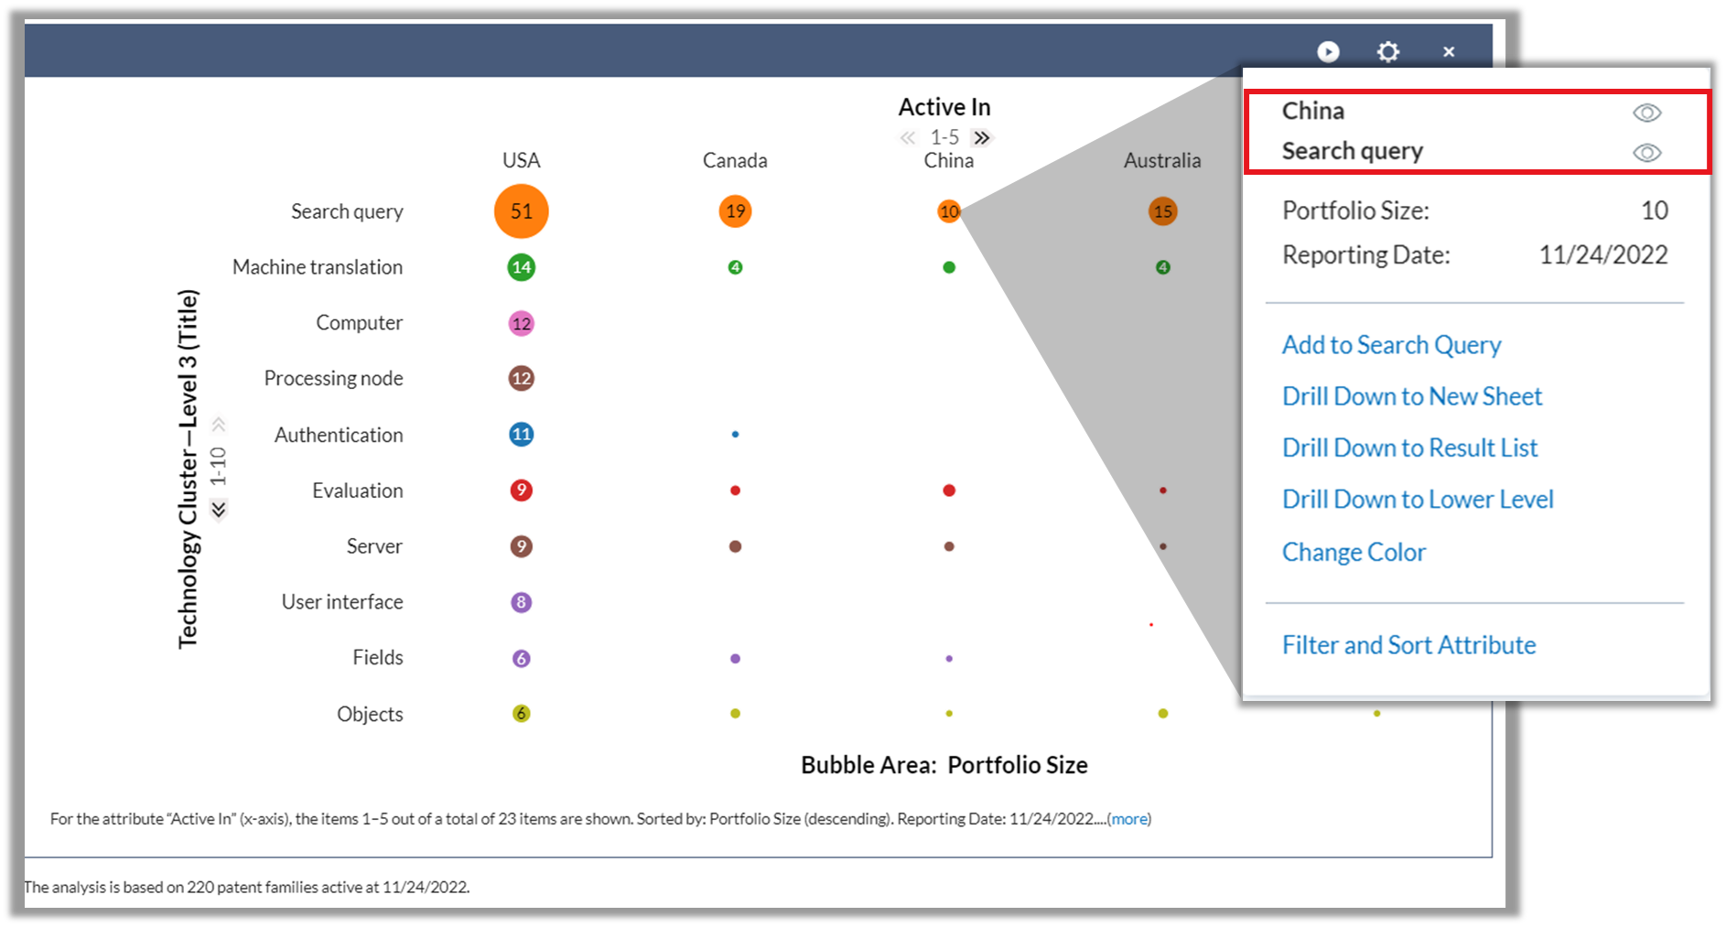Open the settings gear icon
This screenshot has width=1726, height=927.
point(1388,52)
